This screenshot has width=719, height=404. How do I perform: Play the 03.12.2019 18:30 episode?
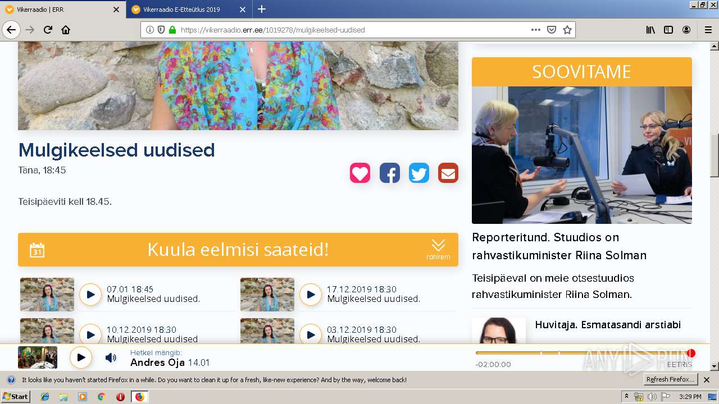point(311,334)
